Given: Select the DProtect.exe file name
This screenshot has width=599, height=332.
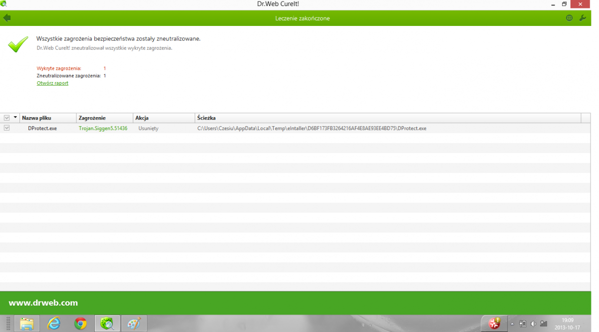Looking at the screenshot, I should [x=42, y=129].
